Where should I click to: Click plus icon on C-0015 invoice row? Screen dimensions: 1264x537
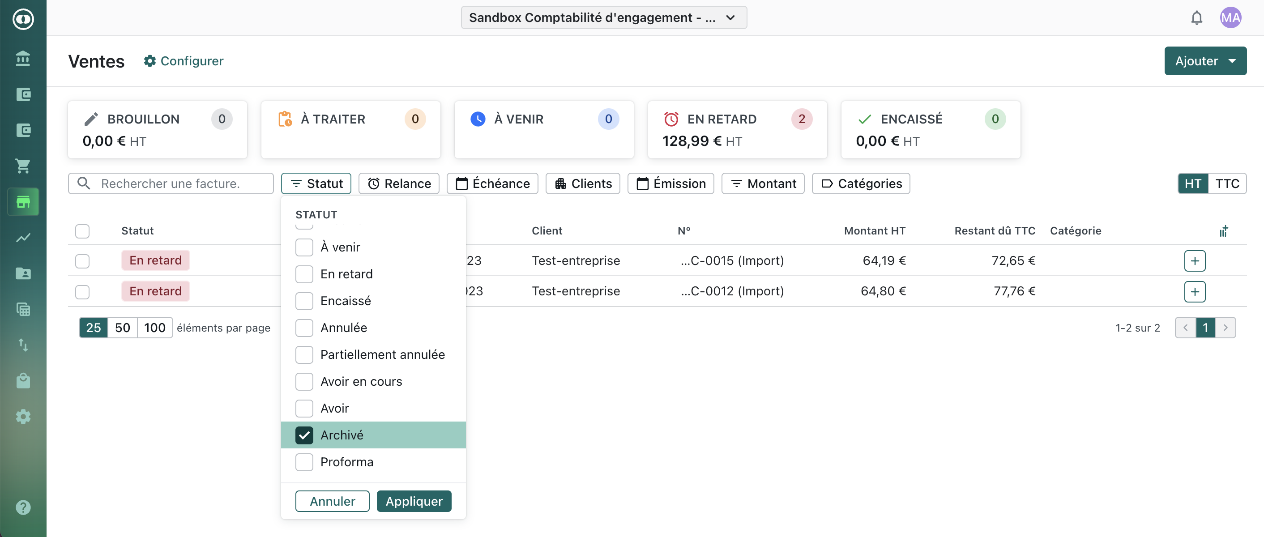tap(1194, 260)
